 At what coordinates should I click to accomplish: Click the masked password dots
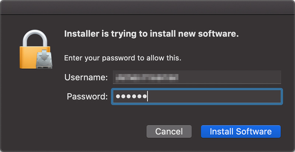click(x=131, y=97)
